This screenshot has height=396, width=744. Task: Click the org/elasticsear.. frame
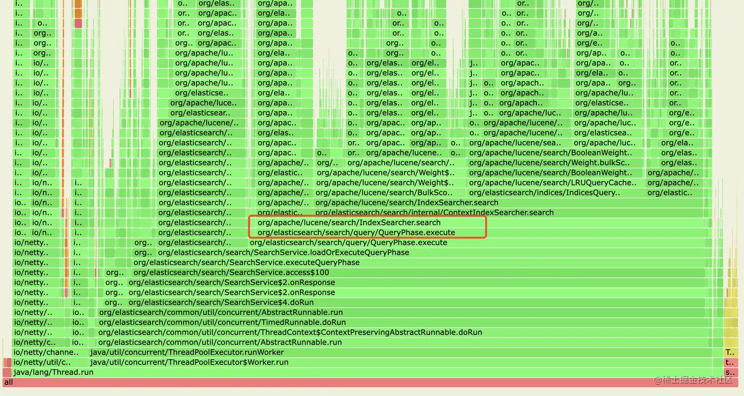click(206, 113)
